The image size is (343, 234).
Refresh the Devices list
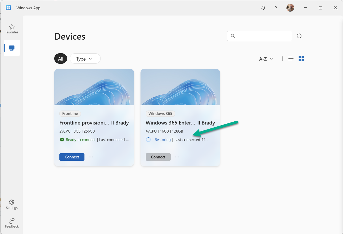pos(299,36)
